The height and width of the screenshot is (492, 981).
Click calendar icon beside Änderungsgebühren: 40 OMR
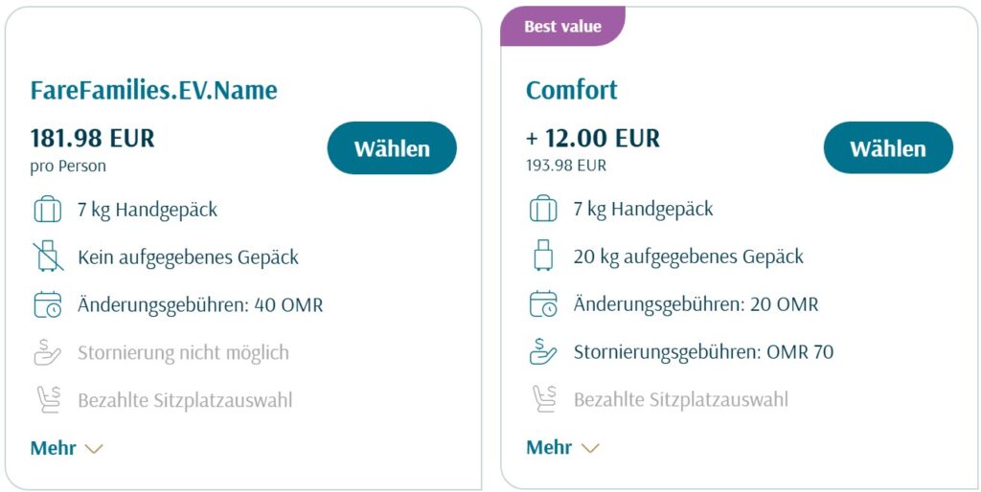48,304
